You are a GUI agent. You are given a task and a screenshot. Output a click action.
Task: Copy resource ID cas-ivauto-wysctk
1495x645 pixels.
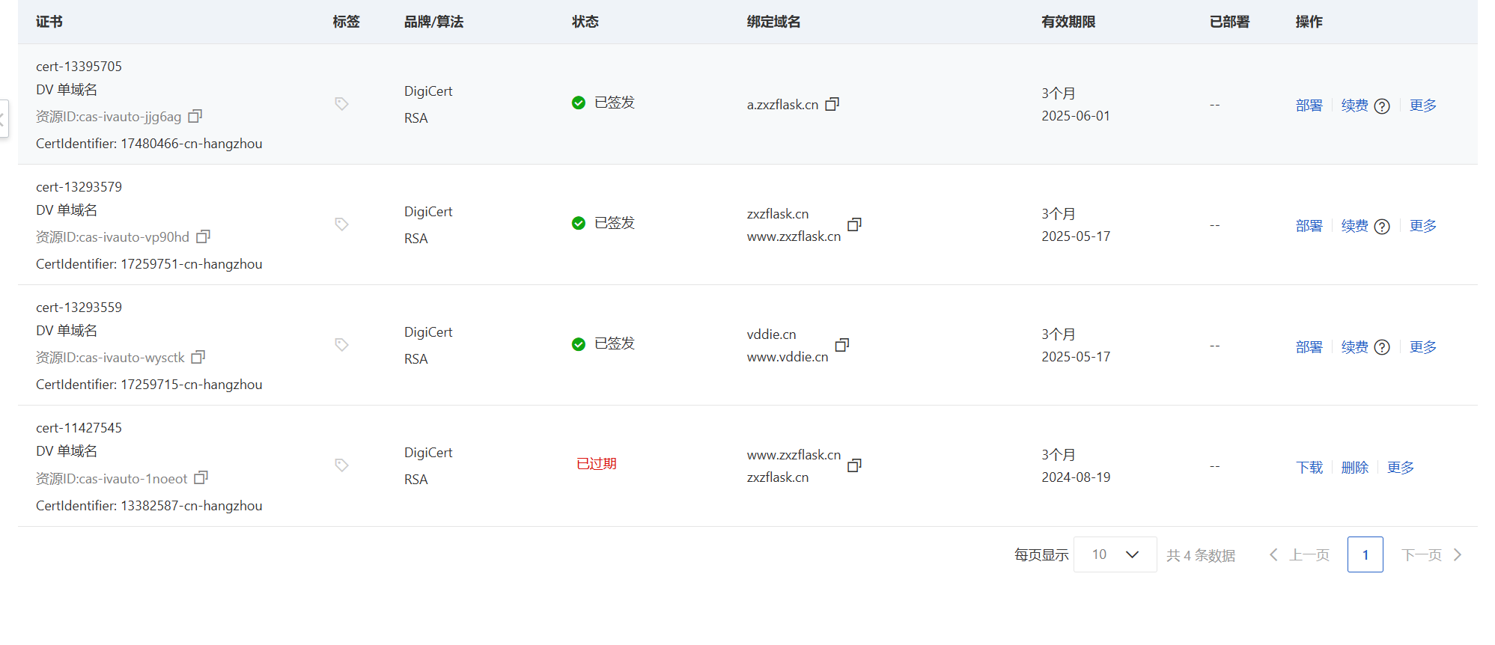point(198,357)
